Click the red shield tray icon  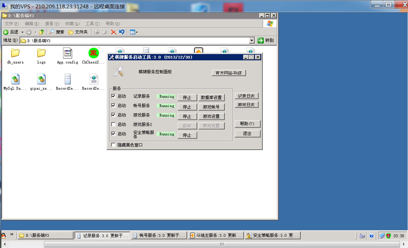388,236
